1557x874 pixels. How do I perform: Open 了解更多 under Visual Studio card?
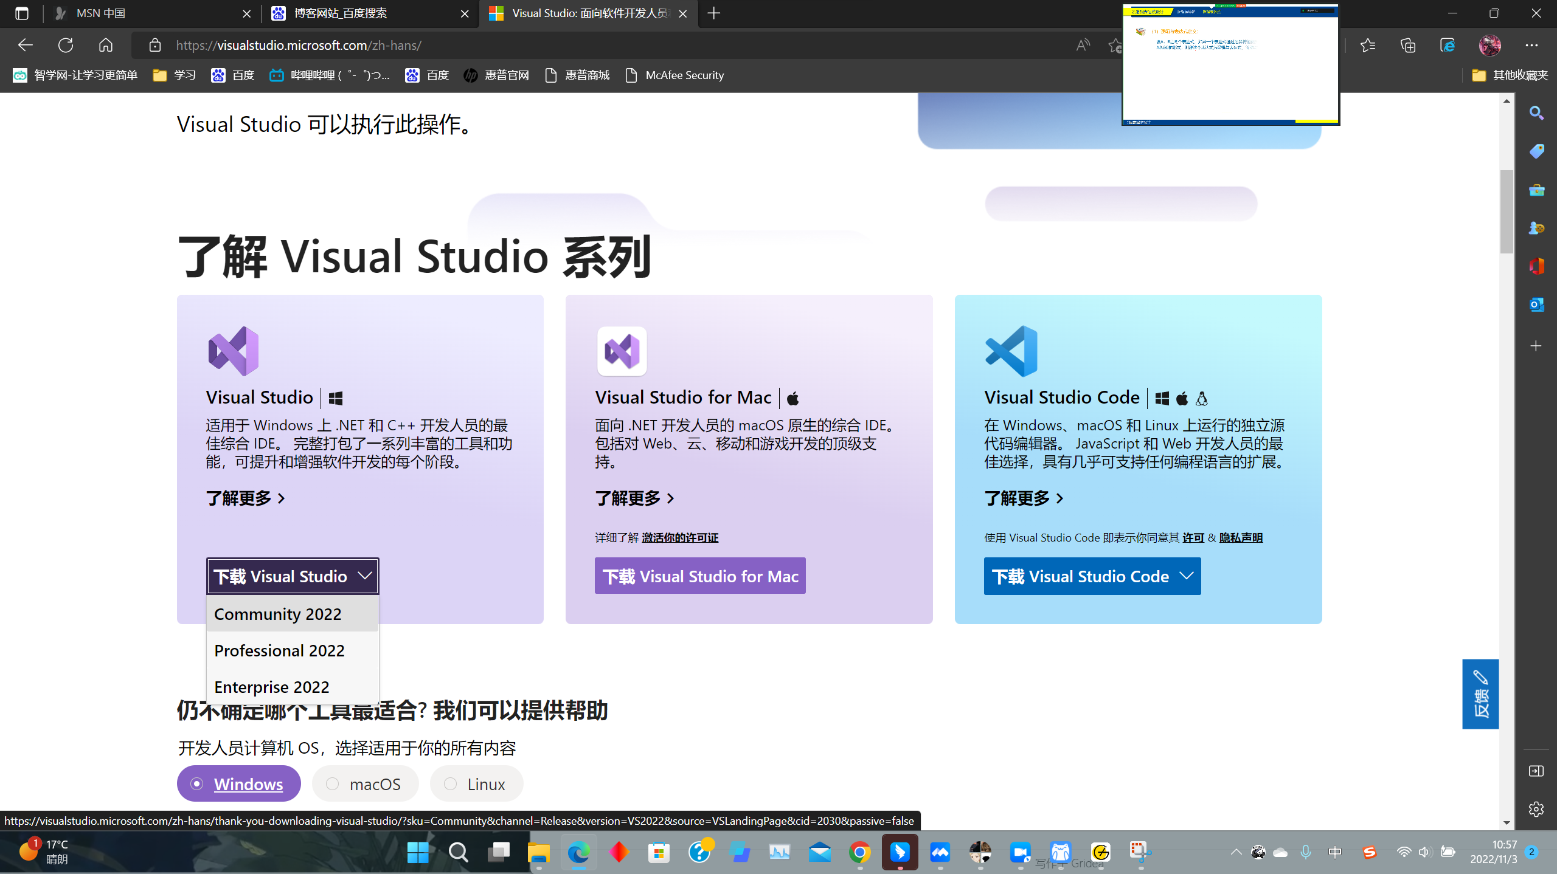(246, 498)
